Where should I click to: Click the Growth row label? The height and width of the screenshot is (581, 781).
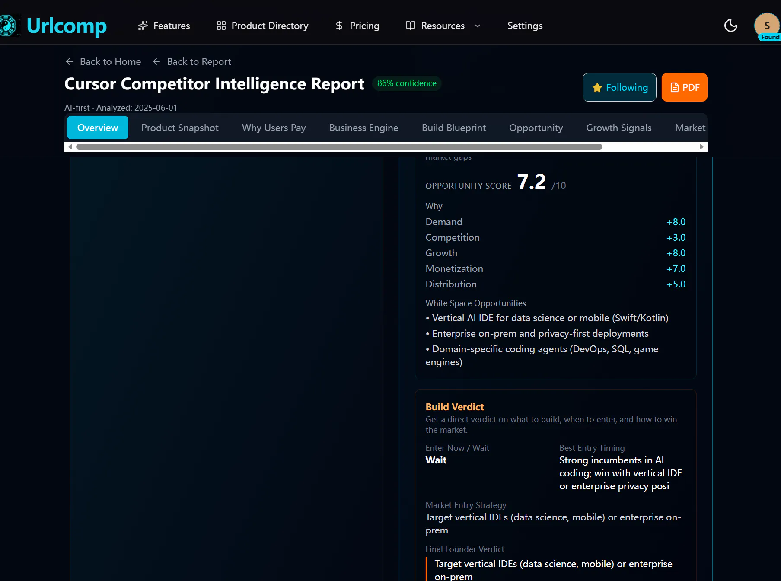click(x=441, y=253)
